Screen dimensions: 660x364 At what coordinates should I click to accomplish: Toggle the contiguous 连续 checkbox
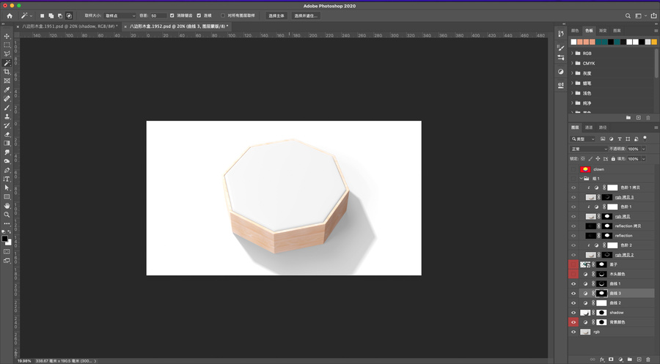click(x=199, y=15)
